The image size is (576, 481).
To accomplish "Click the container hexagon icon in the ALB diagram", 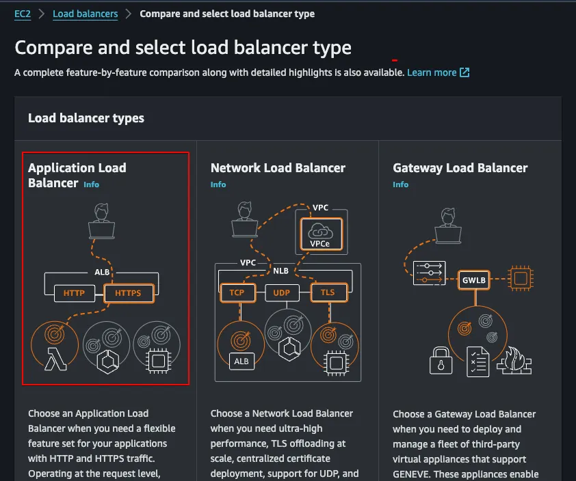I will 107,361.
